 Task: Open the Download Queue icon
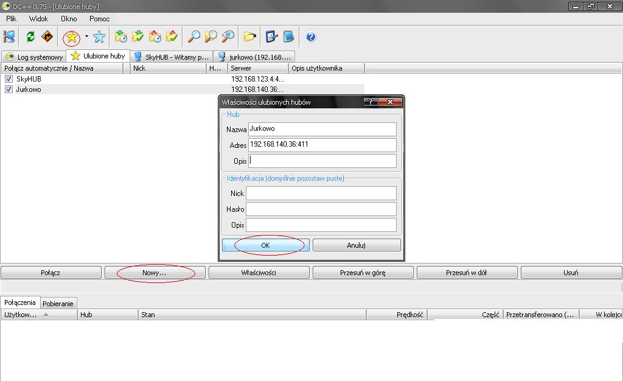120,37
